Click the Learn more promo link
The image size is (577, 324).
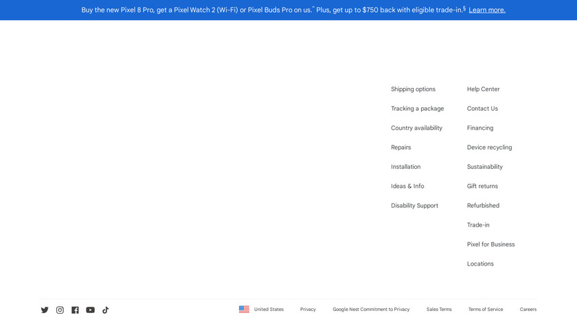tap(487, 10)
